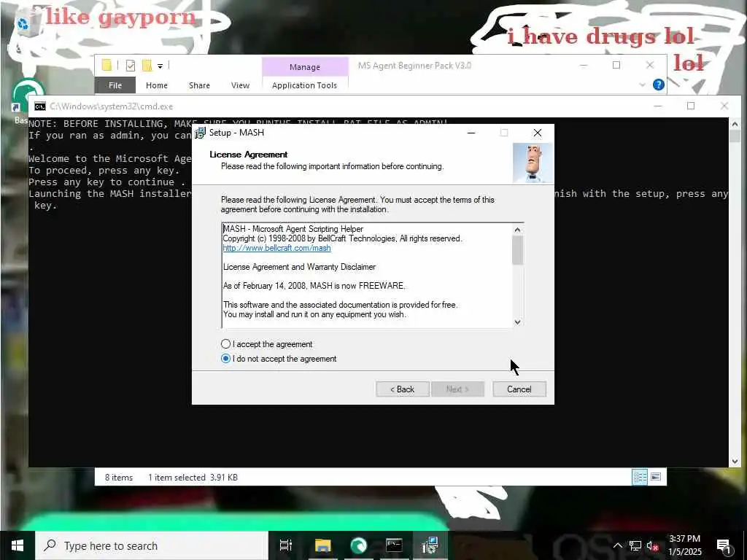Show hidden system tray icons
The image size is (747, 560).
(617, 545)
